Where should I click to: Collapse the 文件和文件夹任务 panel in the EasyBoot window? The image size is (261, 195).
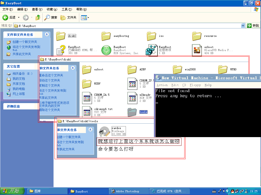pos(47,35)
